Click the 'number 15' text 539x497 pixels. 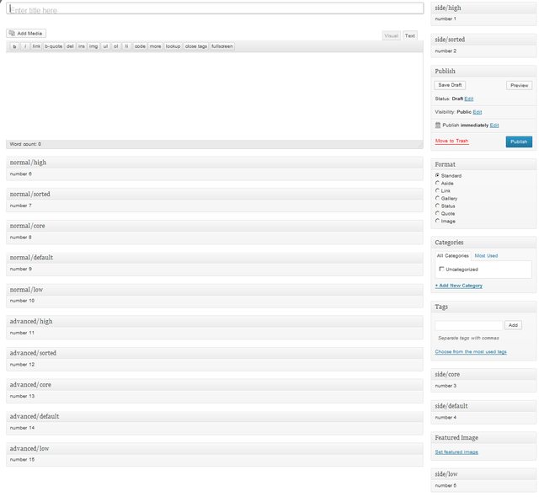[x=22, y=460]
